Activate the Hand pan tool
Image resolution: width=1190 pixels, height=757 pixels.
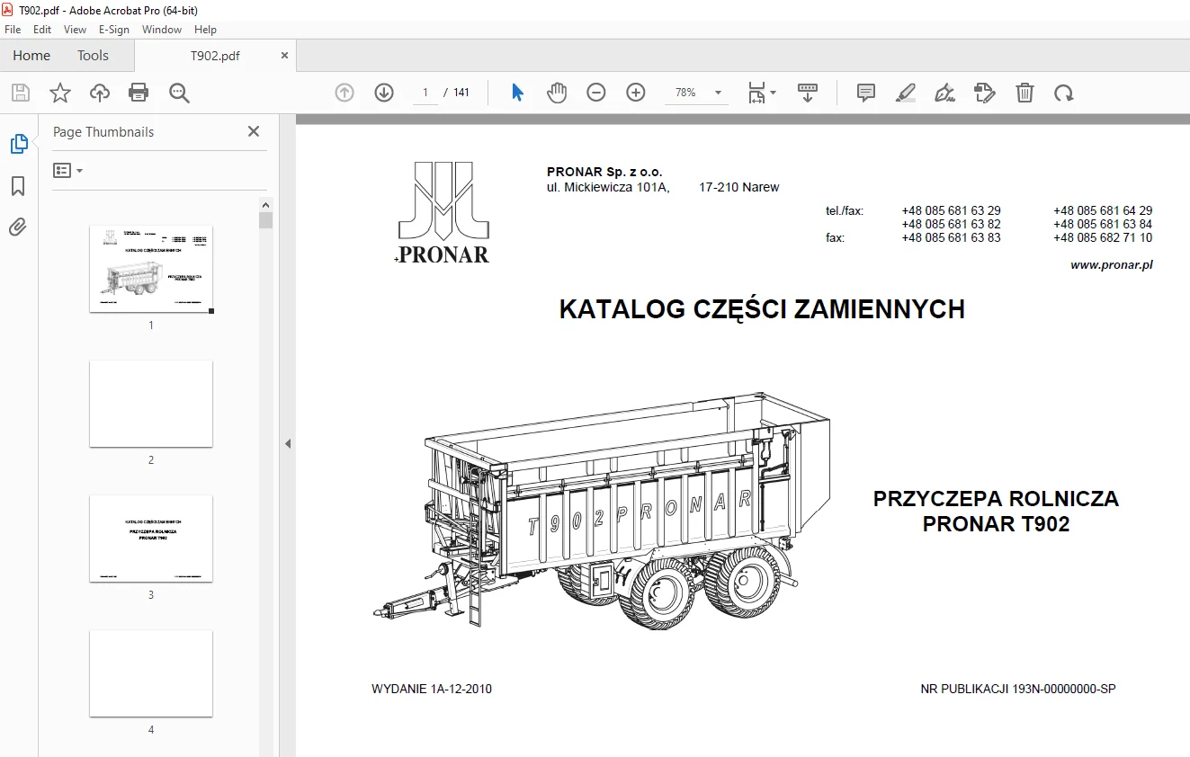tap(557, 93)
